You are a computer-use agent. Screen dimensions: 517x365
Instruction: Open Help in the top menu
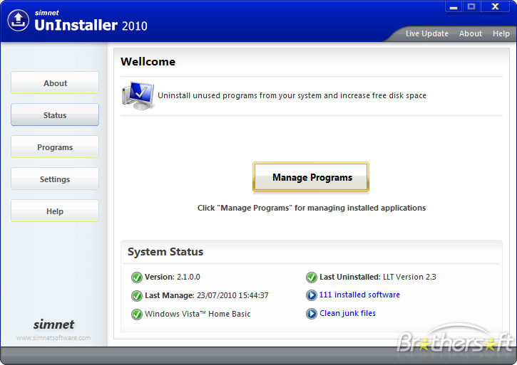(501, 33)
